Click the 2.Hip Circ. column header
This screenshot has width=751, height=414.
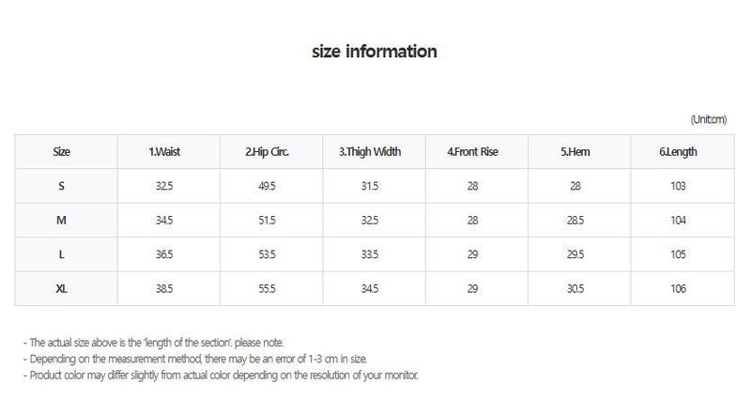[267, 152]
